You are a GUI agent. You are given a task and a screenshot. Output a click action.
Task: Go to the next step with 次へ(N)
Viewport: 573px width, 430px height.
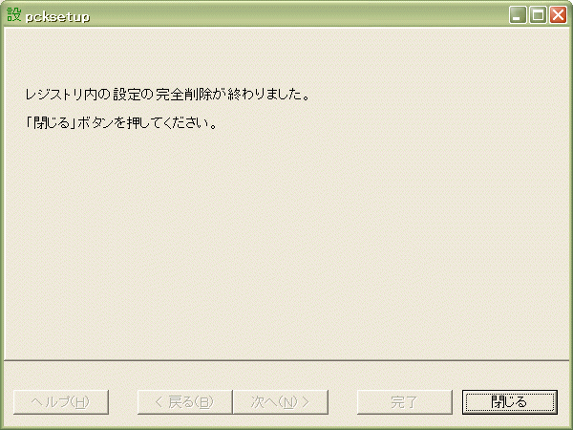pos(280,402)
